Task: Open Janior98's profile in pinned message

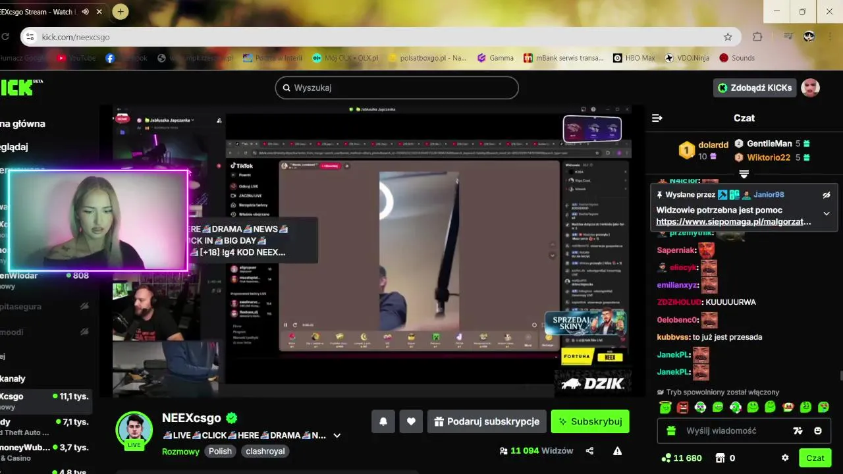Action: click(769, 195)
